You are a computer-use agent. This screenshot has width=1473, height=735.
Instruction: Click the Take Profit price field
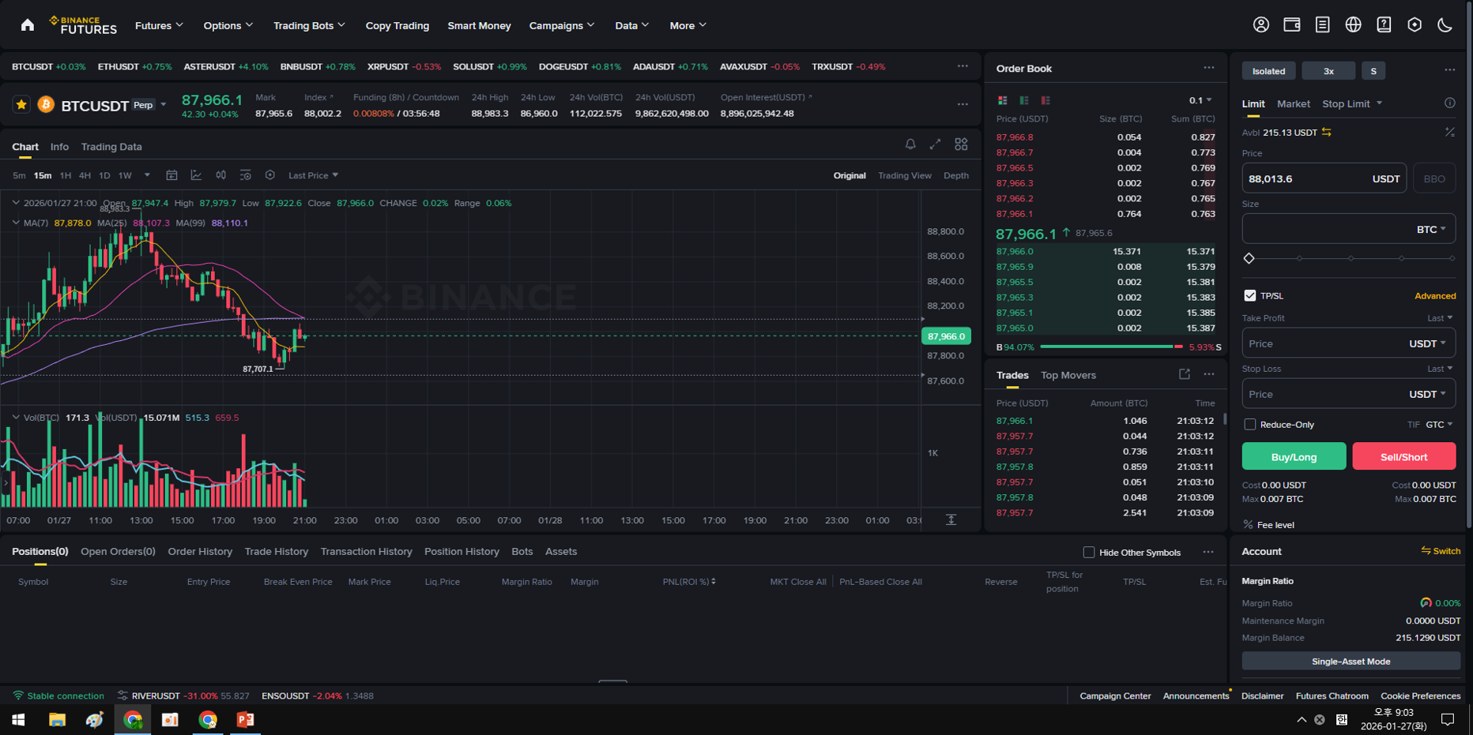tap(1349, 343)
